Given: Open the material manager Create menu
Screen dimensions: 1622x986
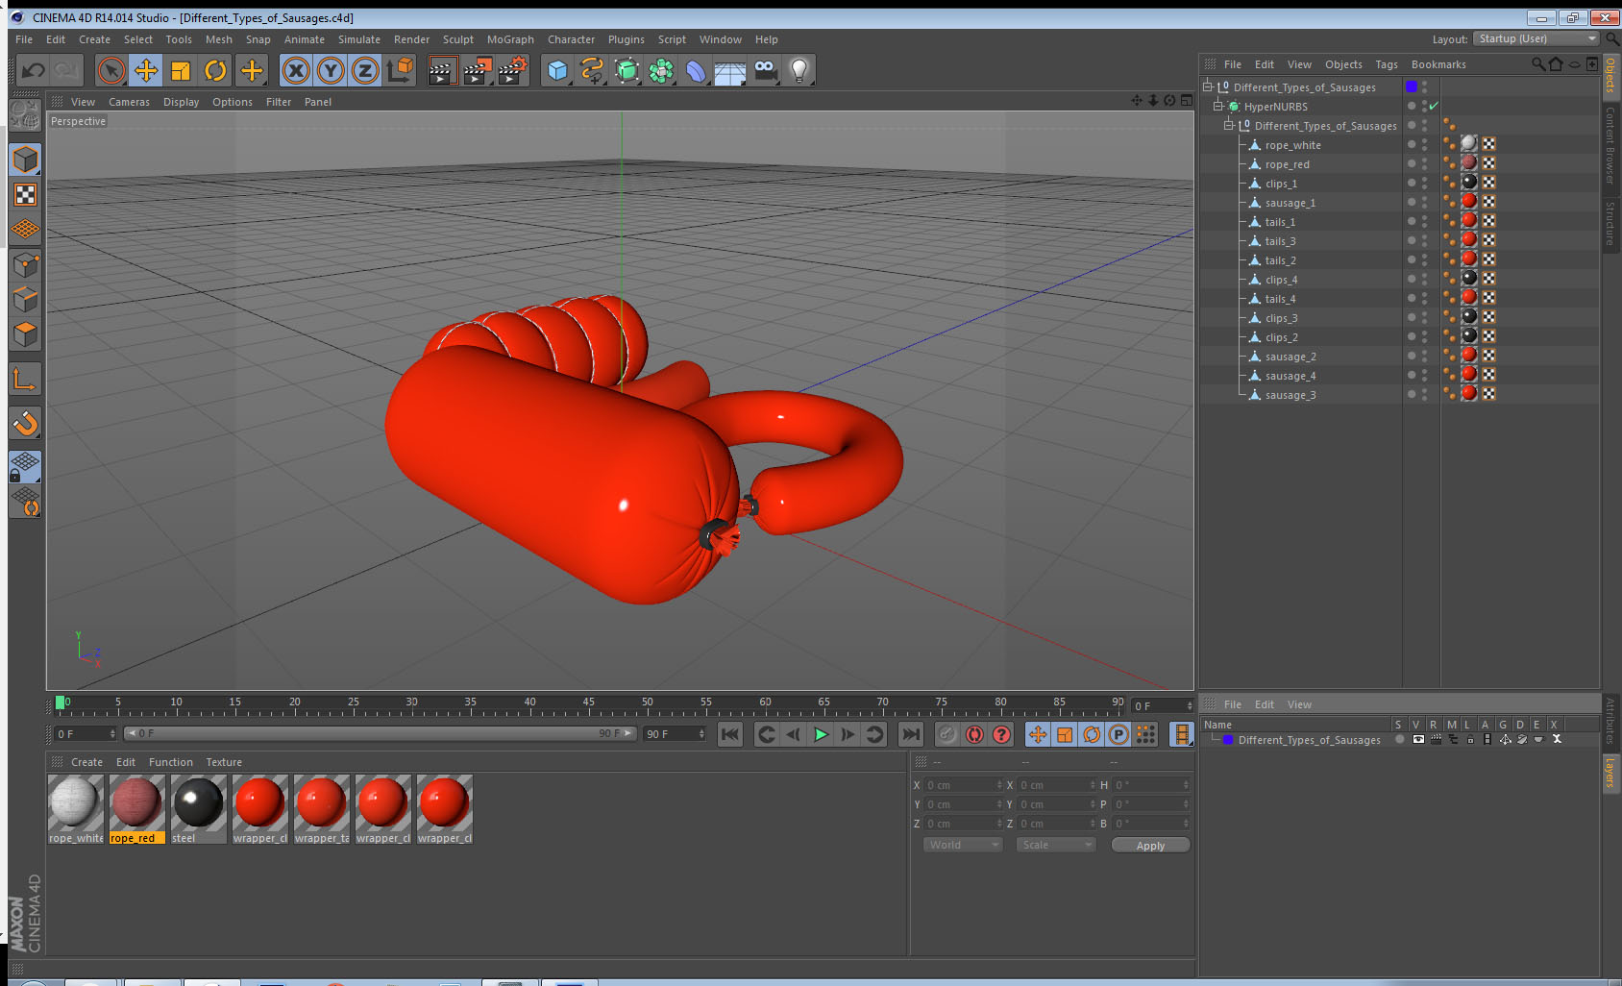Looking at the screenshot, I should coord(86,762).
